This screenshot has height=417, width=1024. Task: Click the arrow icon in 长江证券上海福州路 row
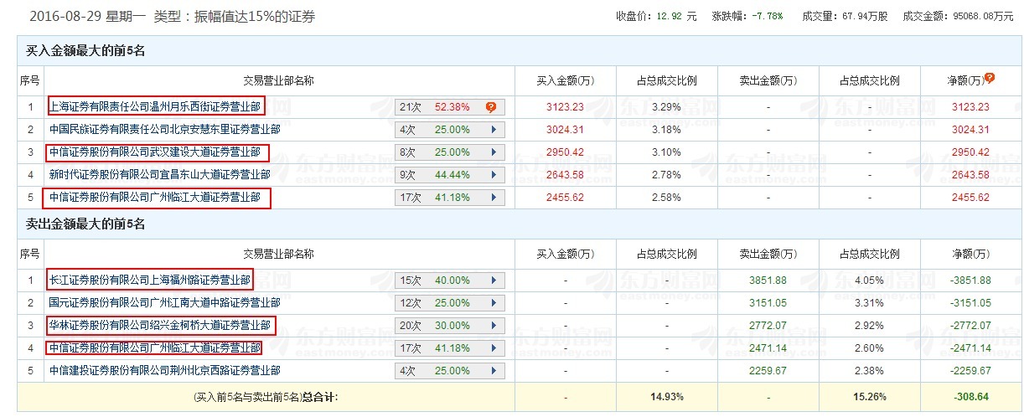tap(494, 281)
